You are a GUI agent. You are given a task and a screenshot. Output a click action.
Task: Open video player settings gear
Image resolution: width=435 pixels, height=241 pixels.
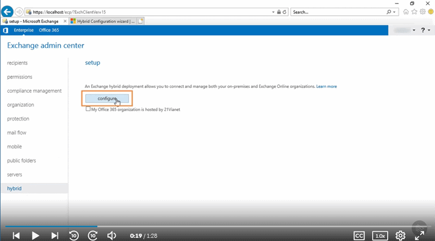click(x=400, y=236)
